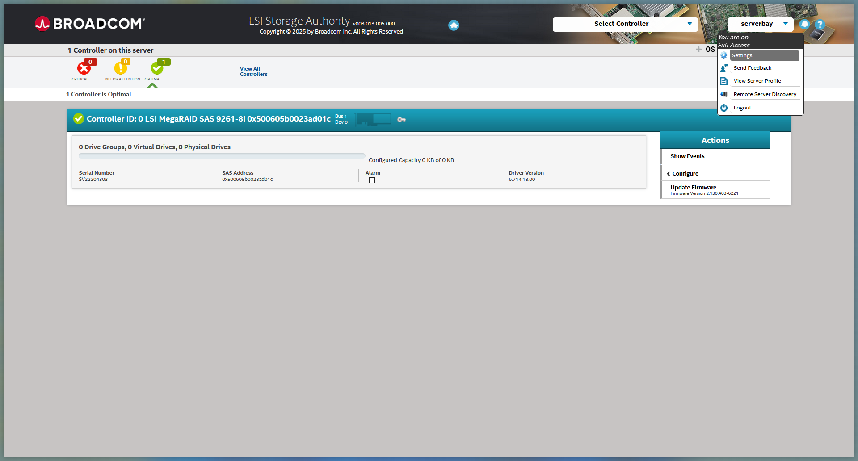This screenshot has height=461, width=858.
Task: Click Update Firmware action
Action: (x=715, y=190)
